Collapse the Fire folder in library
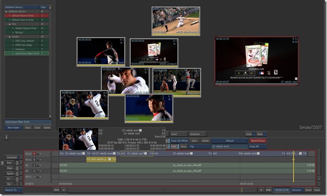 coord(10,24)
